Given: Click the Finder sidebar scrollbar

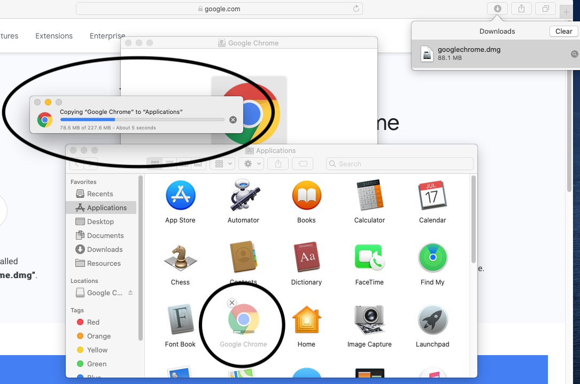Looking at the screenshot, I should (140, 258).
